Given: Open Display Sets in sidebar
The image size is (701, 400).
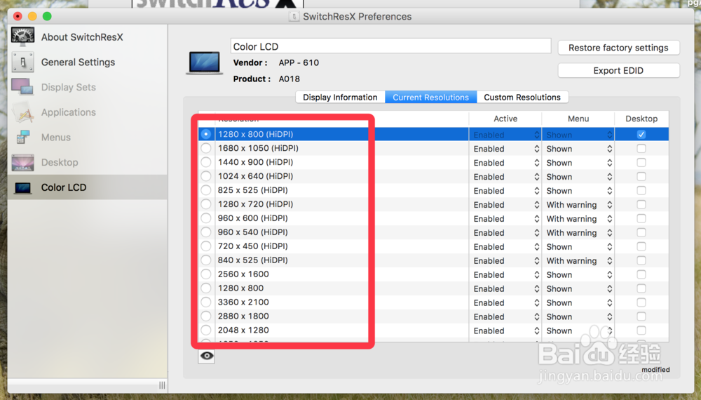Looking at the screenshot, I should 69,87.
